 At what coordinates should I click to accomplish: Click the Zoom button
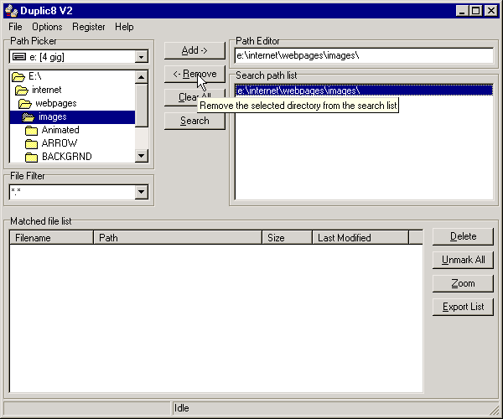tap(463, 283)
